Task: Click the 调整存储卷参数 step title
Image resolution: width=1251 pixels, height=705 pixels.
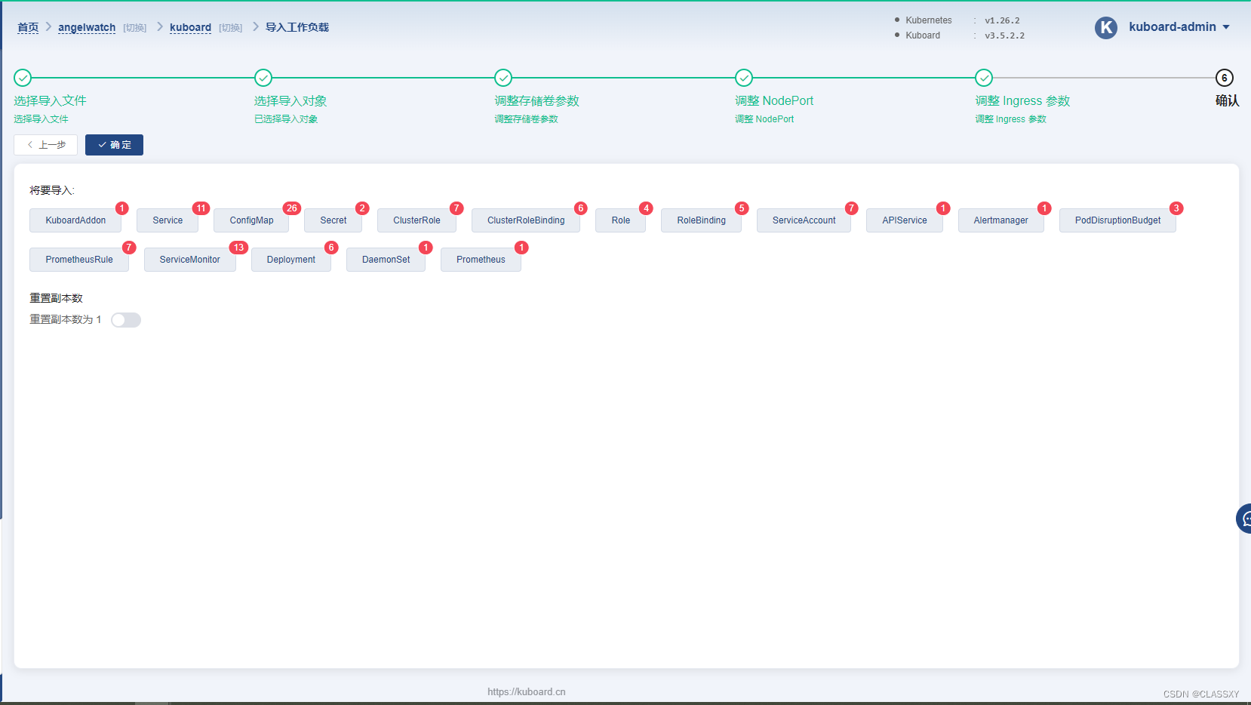Action: (536, 101)
